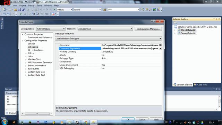Click the Copy toolbar icon

pos(32,10)
